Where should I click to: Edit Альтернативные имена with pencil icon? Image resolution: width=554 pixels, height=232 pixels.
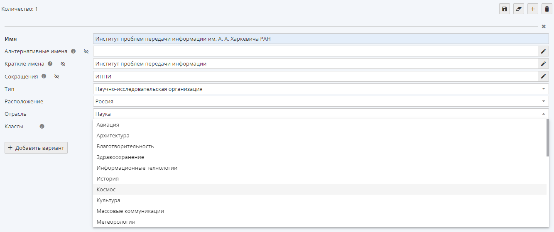[x=544, y=51]
